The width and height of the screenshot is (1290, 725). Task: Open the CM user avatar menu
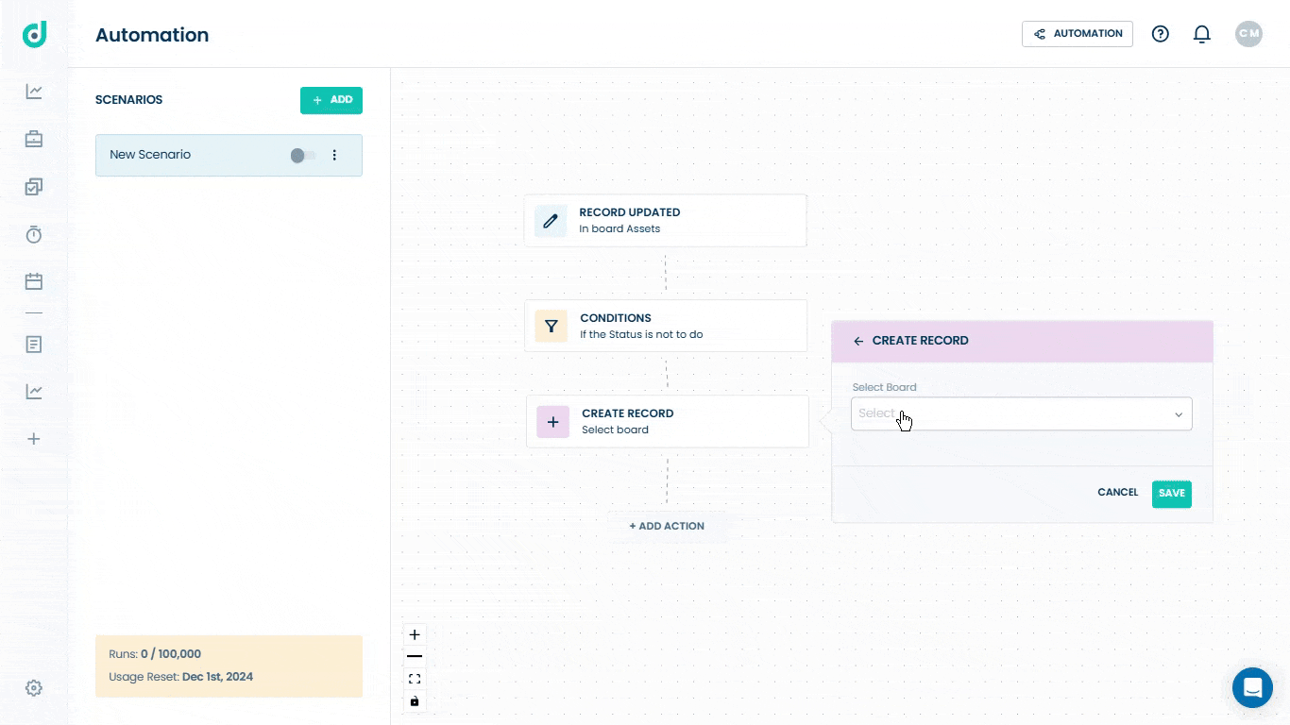1248,34
